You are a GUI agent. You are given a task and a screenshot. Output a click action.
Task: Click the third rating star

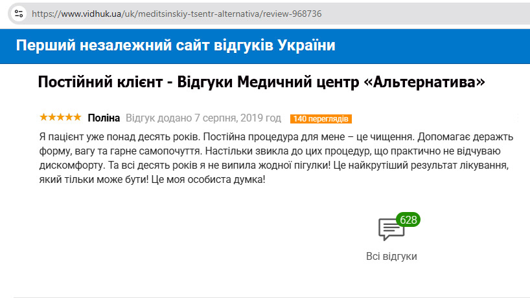coord(60,118)
